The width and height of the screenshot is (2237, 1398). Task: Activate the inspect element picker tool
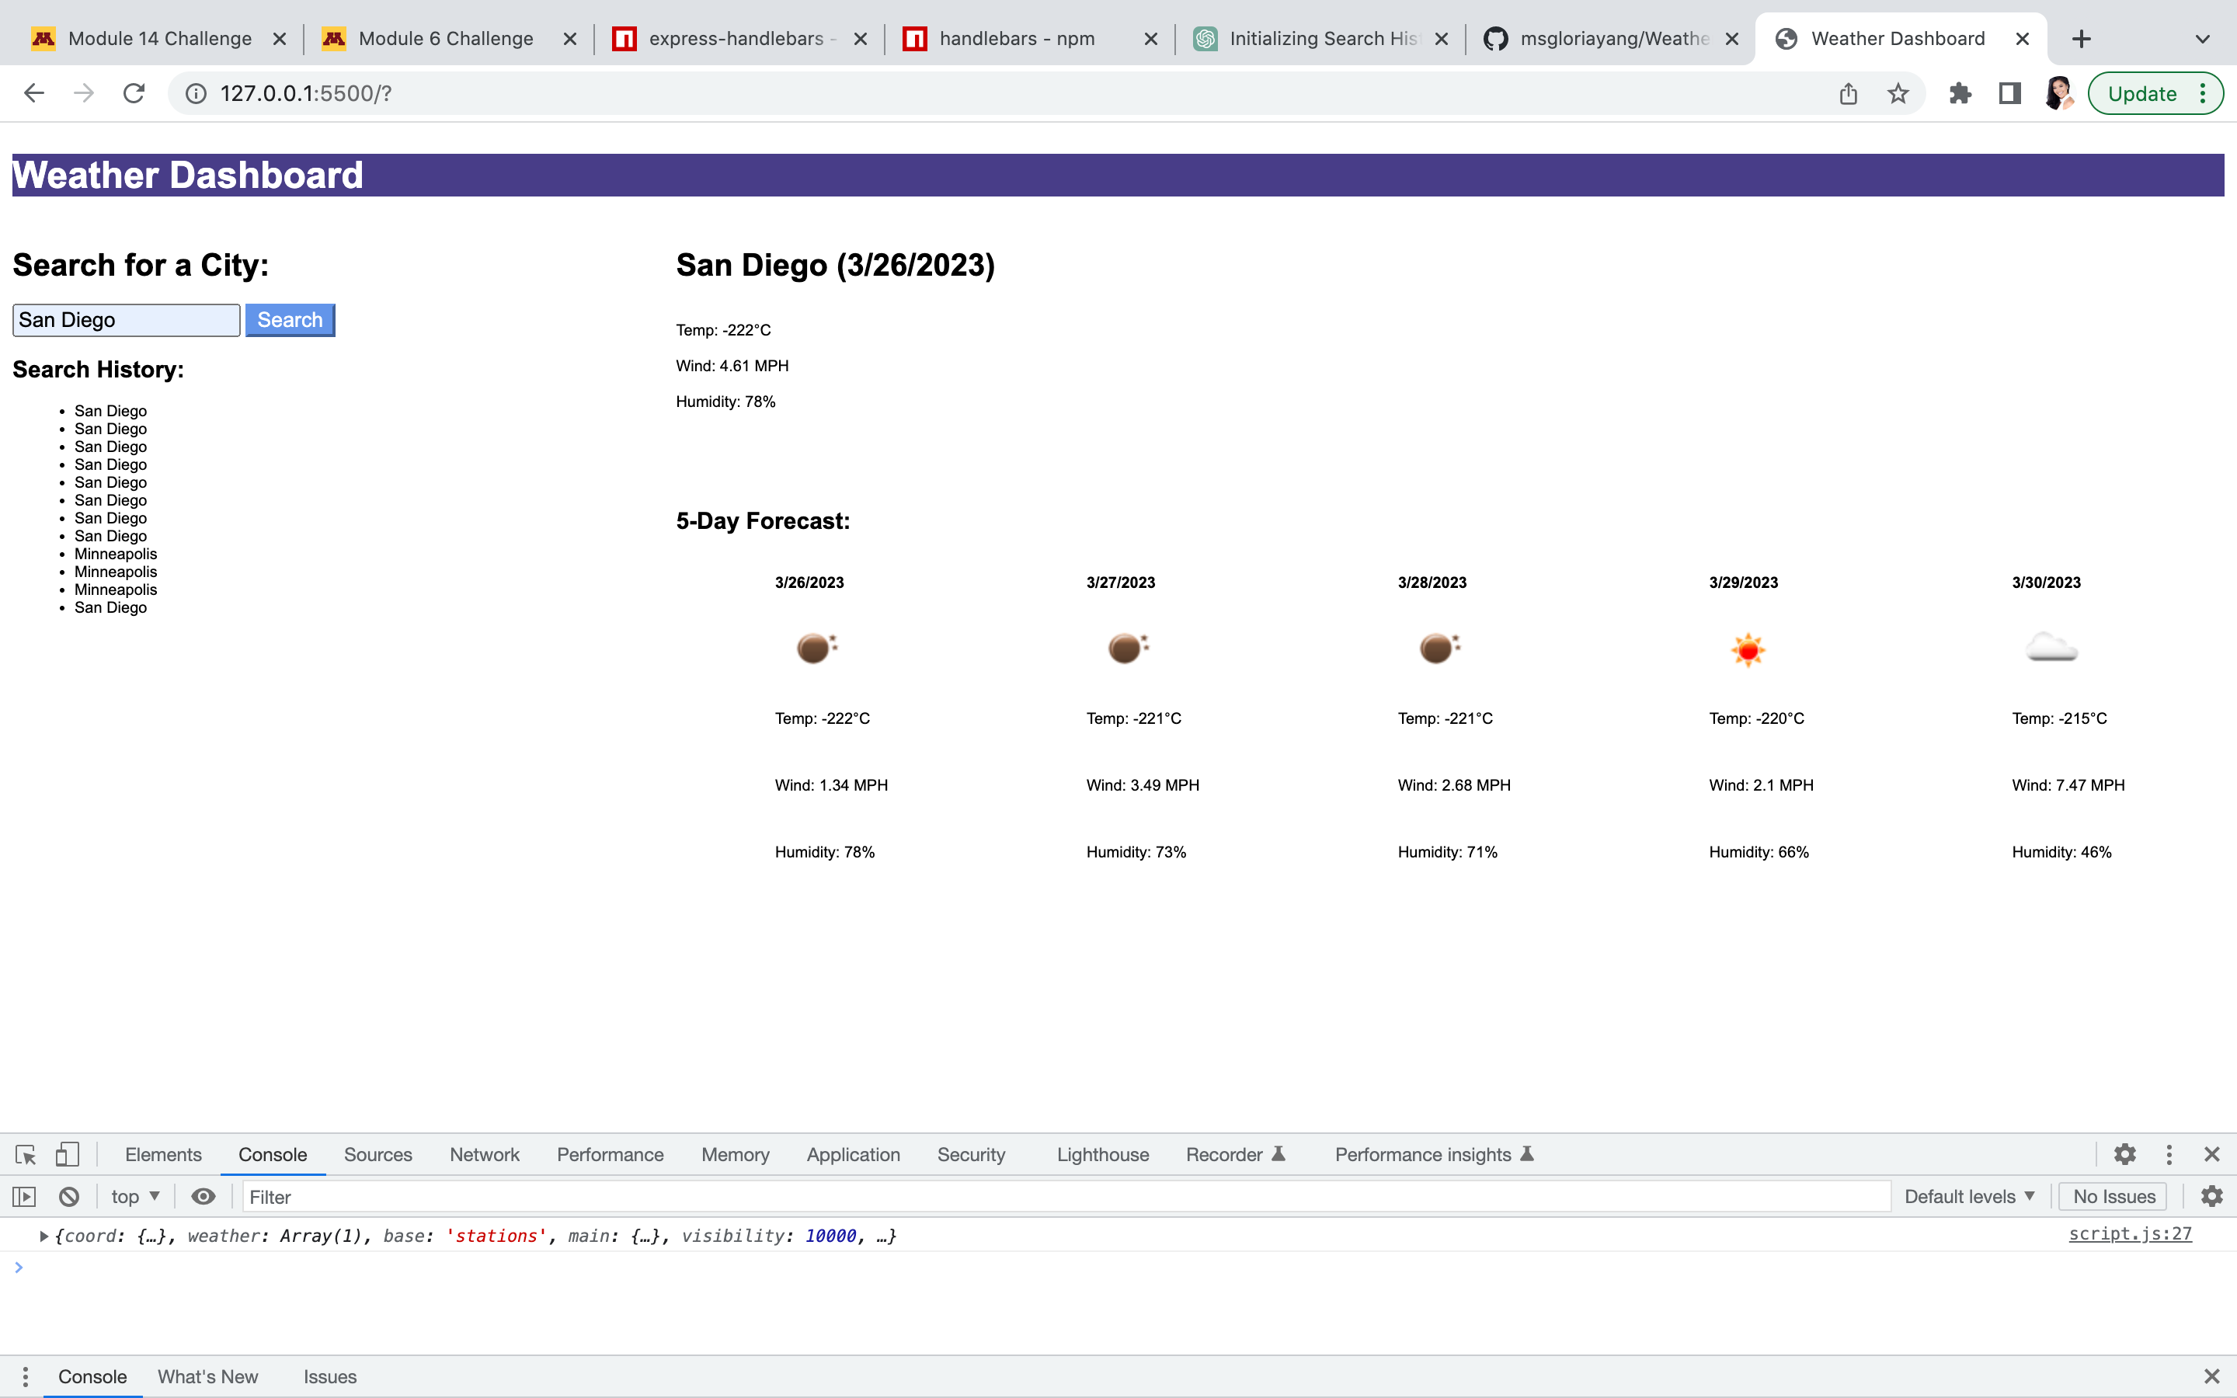click(x=24, y=1154)
